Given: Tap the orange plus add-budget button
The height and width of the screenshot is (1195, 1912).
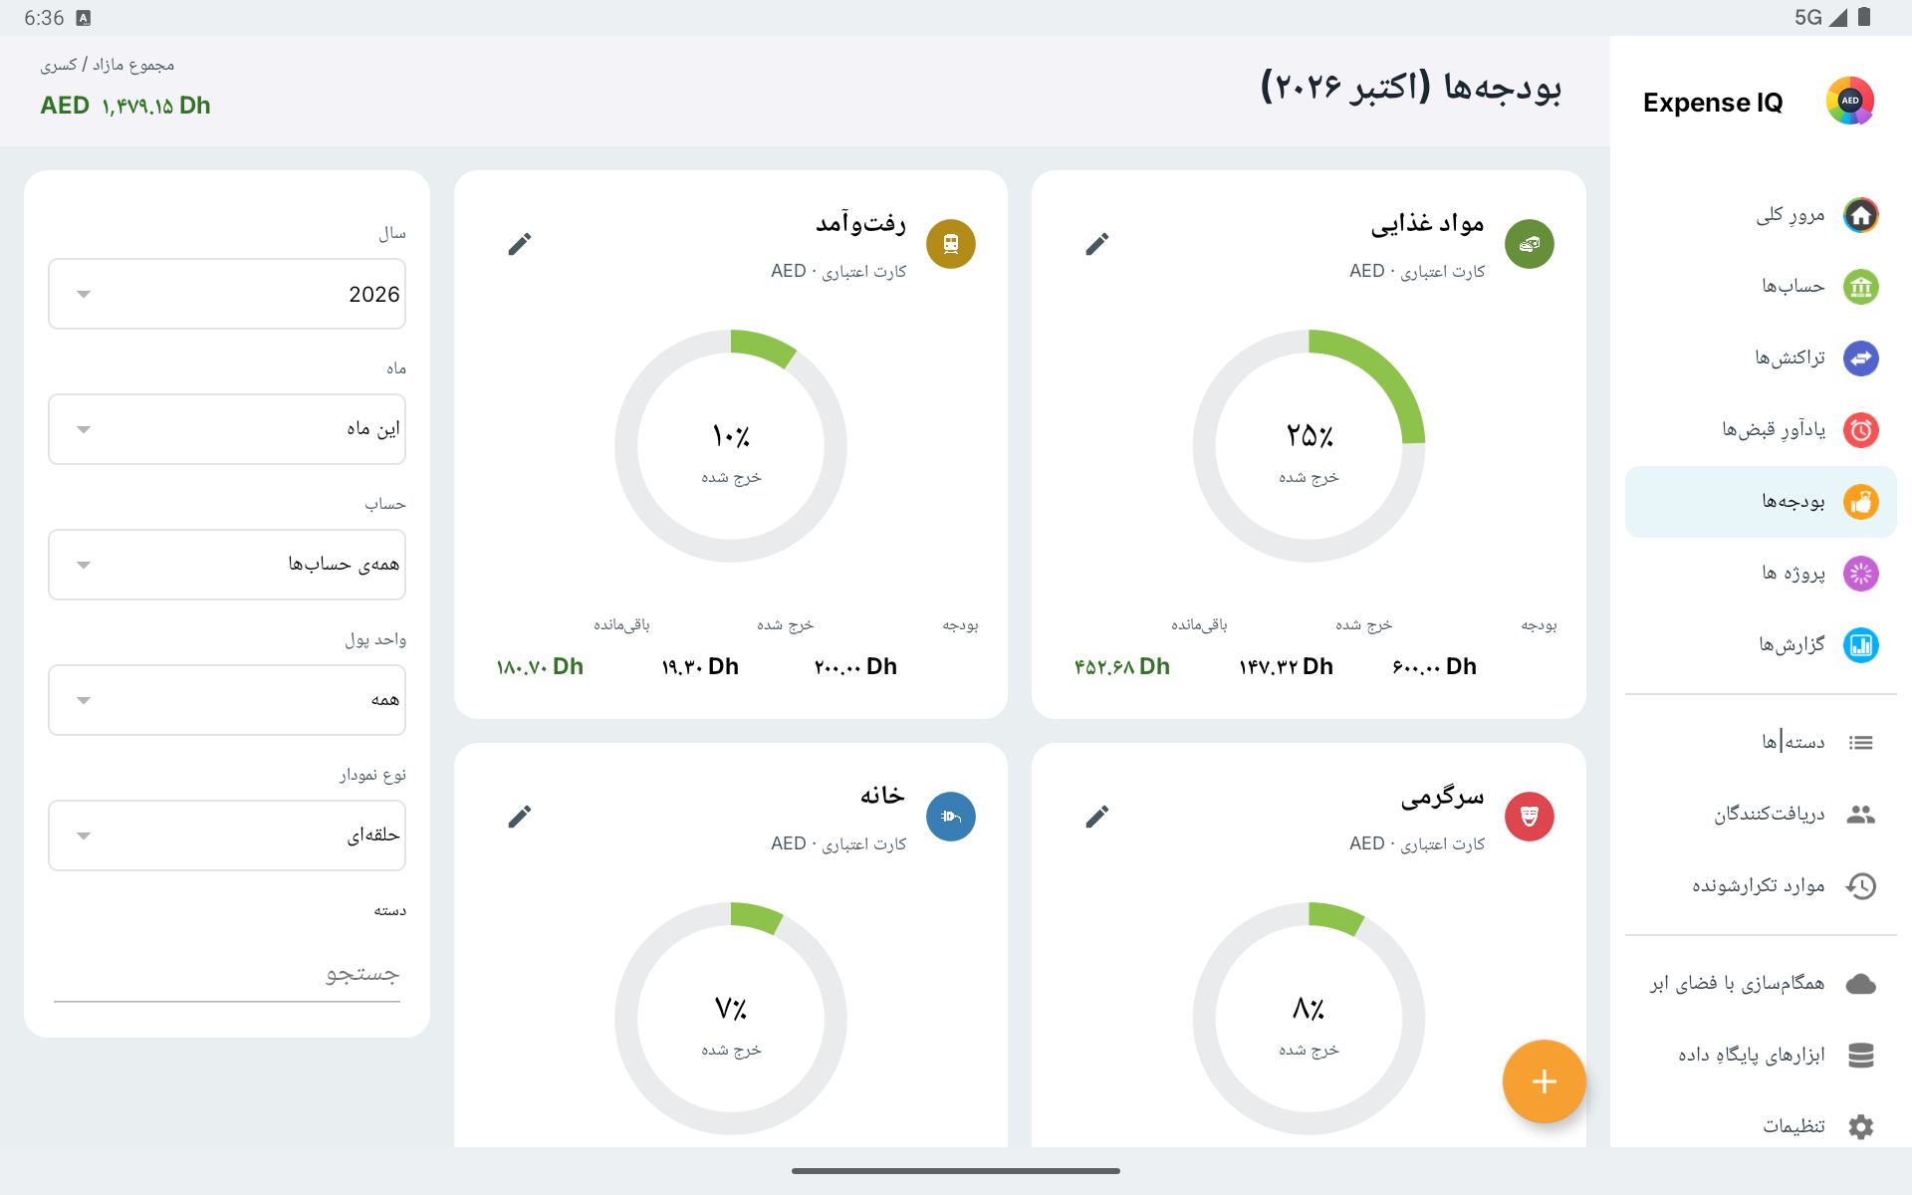Looking at the screenshot, I should pos(1544,1081).
